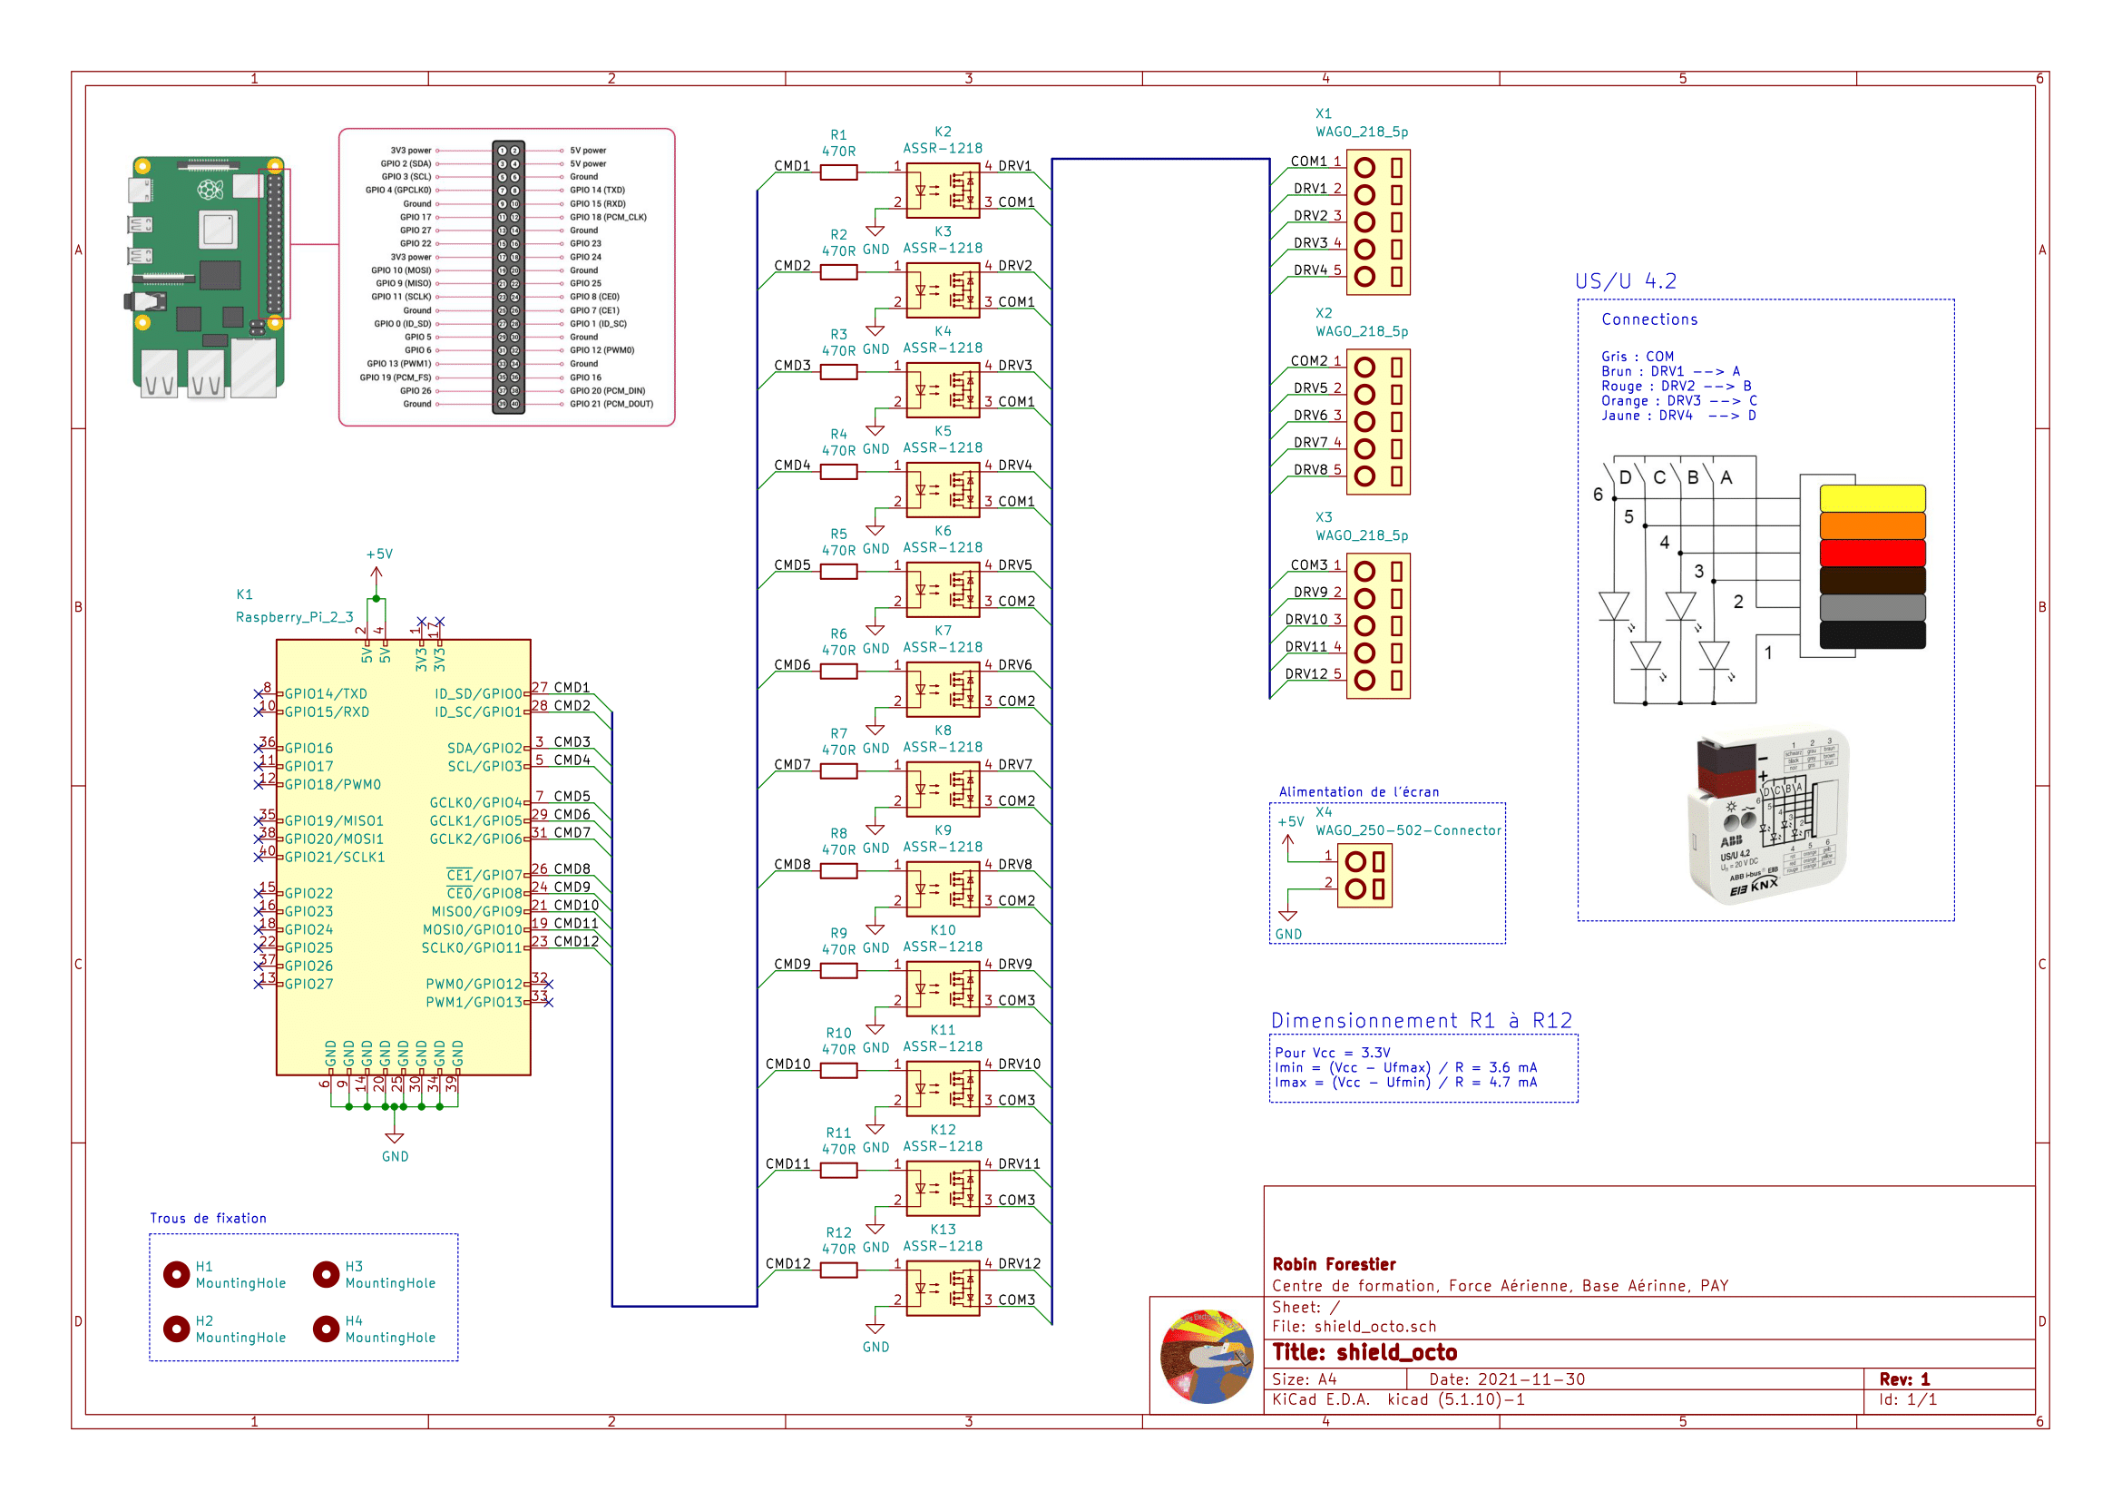Select the Raspberry_Pi_2_3 K1 component body
This screenshot has width=2122, height=1501.
click(x=403, y=857)
